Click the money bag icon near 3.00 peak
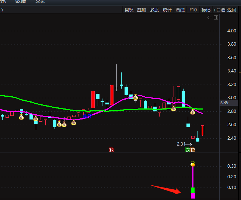Viewport: 241px width, 200px height. pyautogui.click(x=135, y=97)
